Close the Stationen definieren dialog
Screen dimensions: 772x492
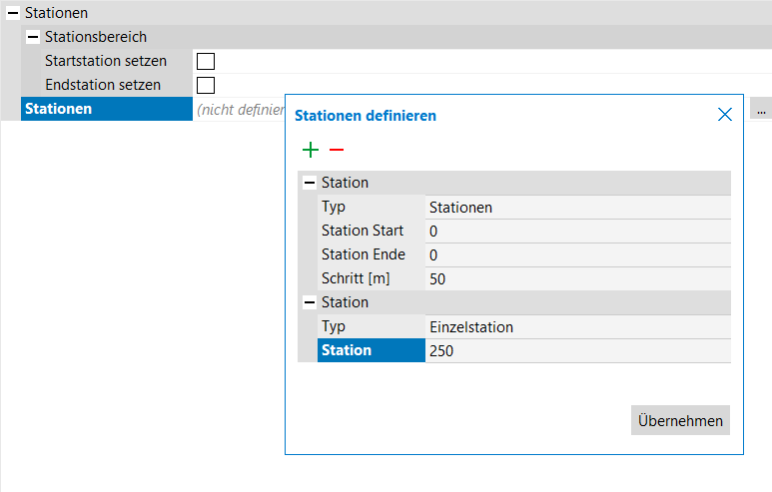click(725, 115)
